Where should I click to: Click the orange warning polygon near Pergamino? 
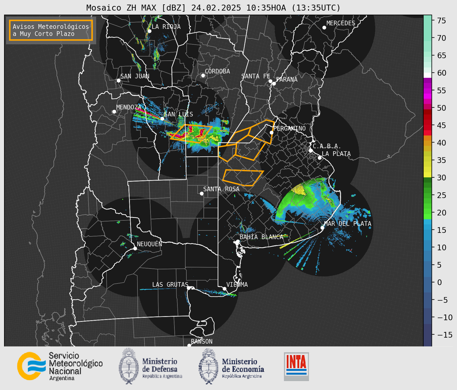(261, 132)
